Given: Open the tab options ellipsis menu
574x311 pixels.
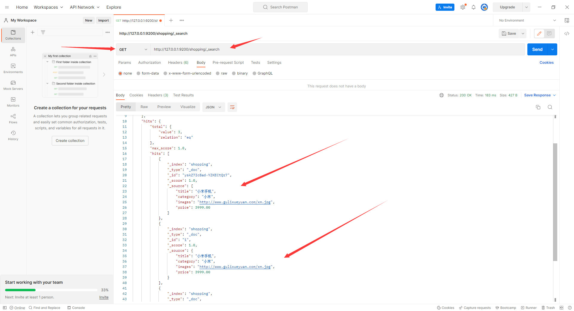Looking at the screenshot, I should [182, 20].
